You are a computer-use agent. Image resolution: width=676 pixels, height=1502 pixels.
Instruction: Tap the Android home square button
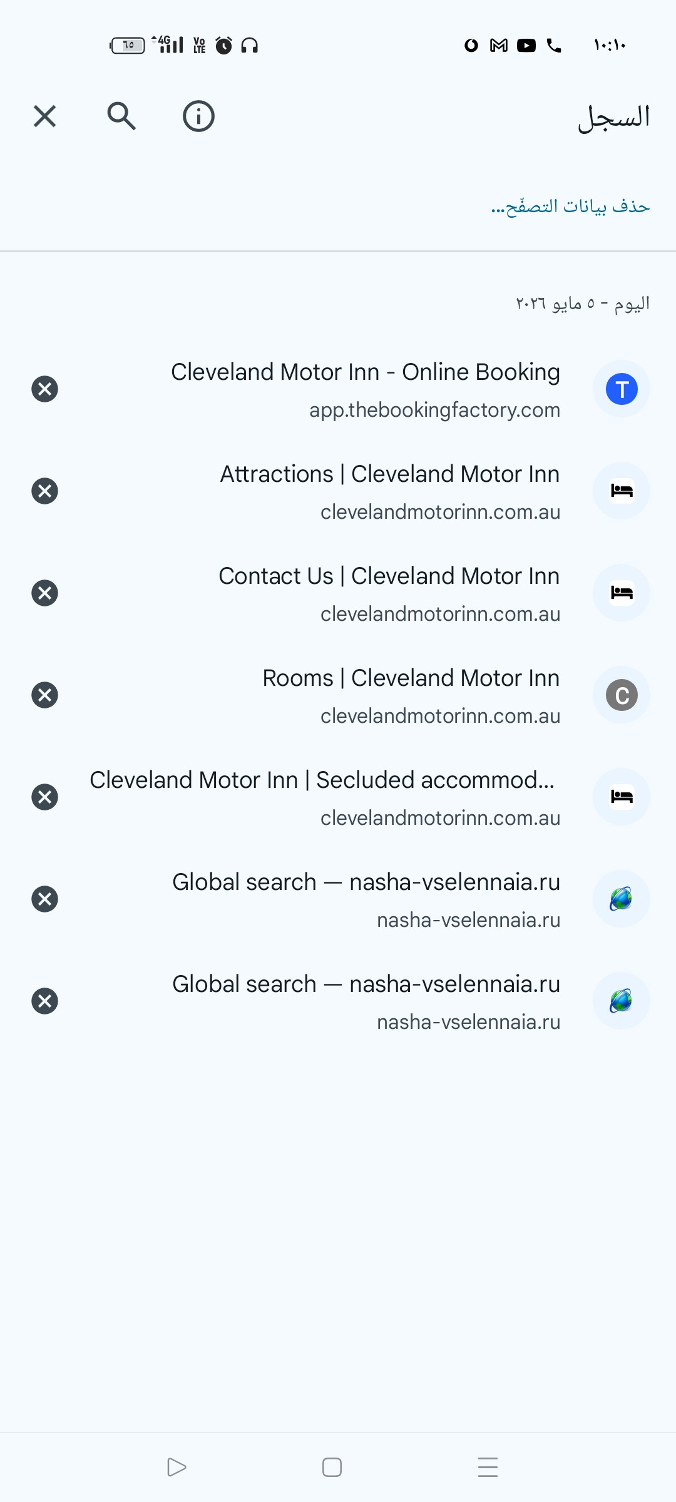click(x=332, y=1467)
